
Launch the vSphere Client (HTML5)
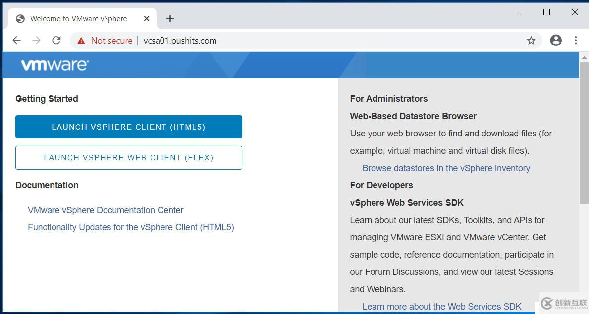[x=128, y=127]
